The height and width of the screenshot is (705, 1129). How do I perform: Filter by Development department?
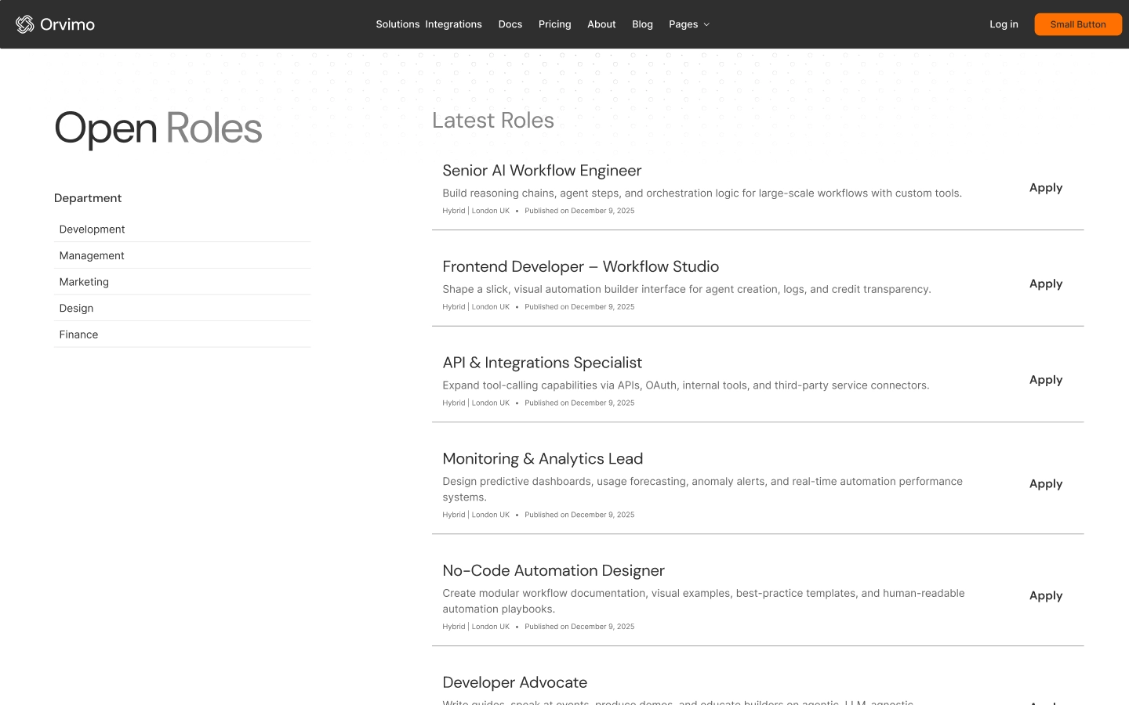pyautogui.click(x=182, y=230)
